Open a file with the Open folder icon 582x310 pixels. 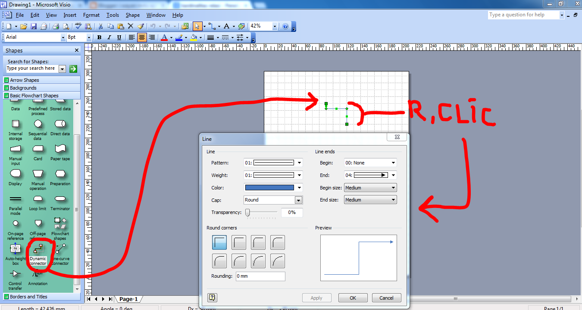click(24, 26)
